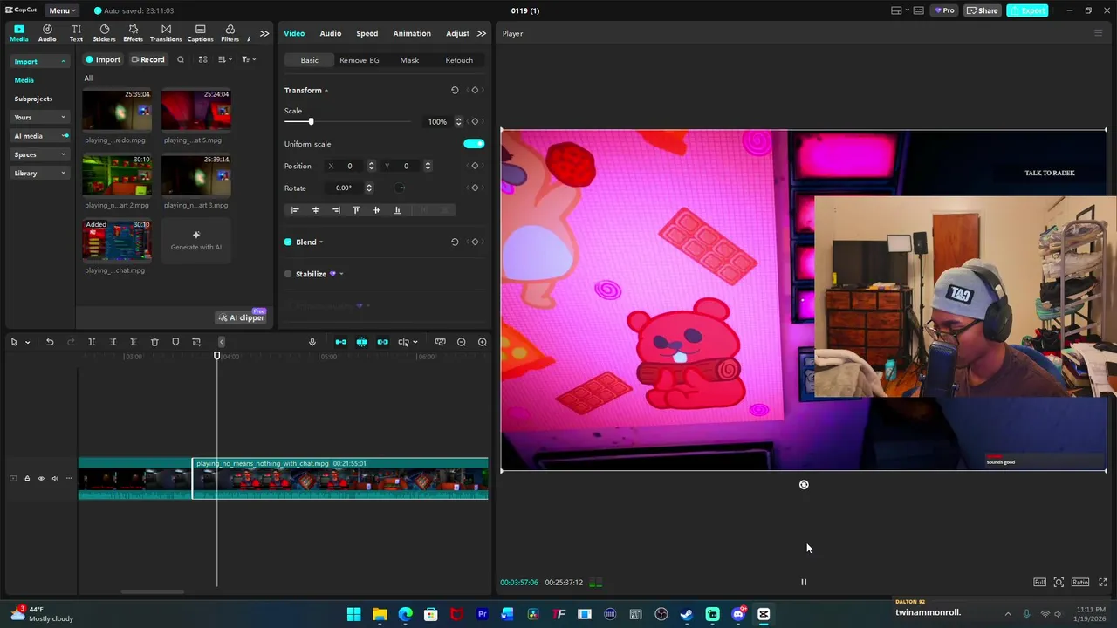Screen dimensions: 1117x628
Task: Select the Remove BG sub-tab
Action: point(359,60)
